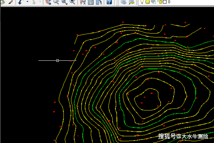
Task: Click the Undo arrow button
Action: [21, 2]
